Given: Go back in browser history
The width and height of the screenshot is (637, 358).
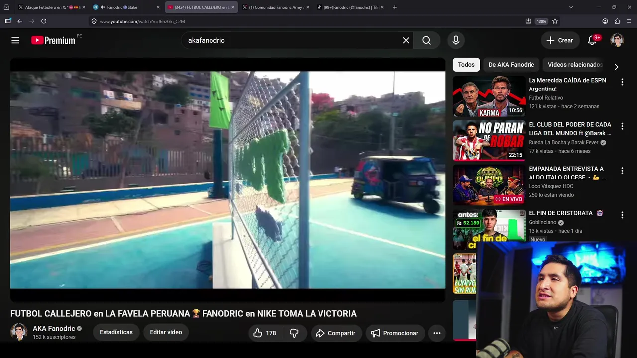Looking at the screenshot, I should coord(20,21).
